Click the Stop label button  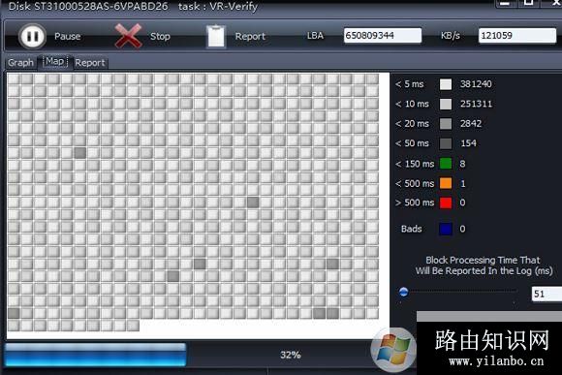click(160, 36)
